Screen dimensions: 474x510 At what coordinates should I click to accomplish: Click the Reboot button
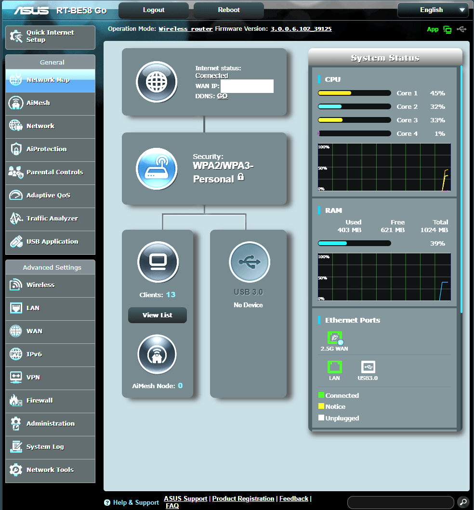pyautogui.click(x=229, y=10)
